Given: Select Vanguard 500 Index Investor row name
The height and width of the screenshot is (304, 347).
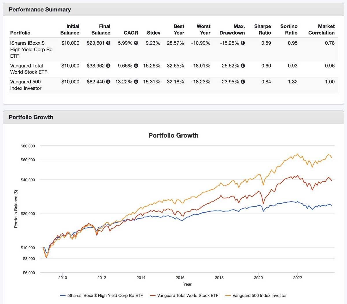Looking at the screenshot, I should 26,85.
